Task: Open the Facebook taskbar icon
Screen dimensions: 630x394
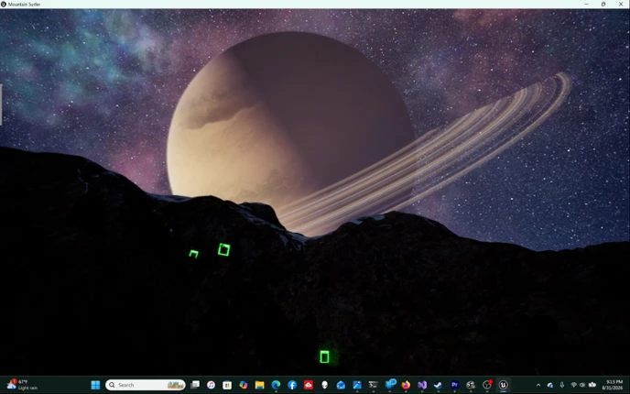Action: pyautogui.click(x=292, y=385)
